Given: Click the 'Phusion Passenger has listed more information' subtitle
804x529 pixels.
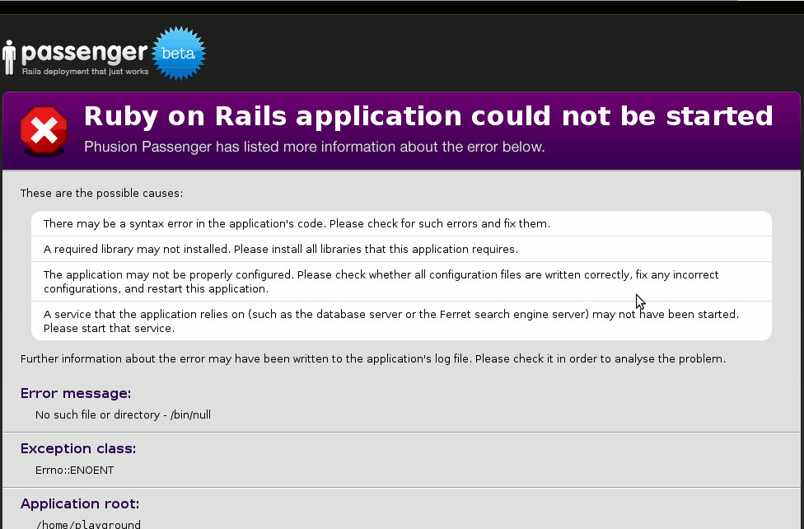Looking at the screenshot, I should click(x=314, y=147).
